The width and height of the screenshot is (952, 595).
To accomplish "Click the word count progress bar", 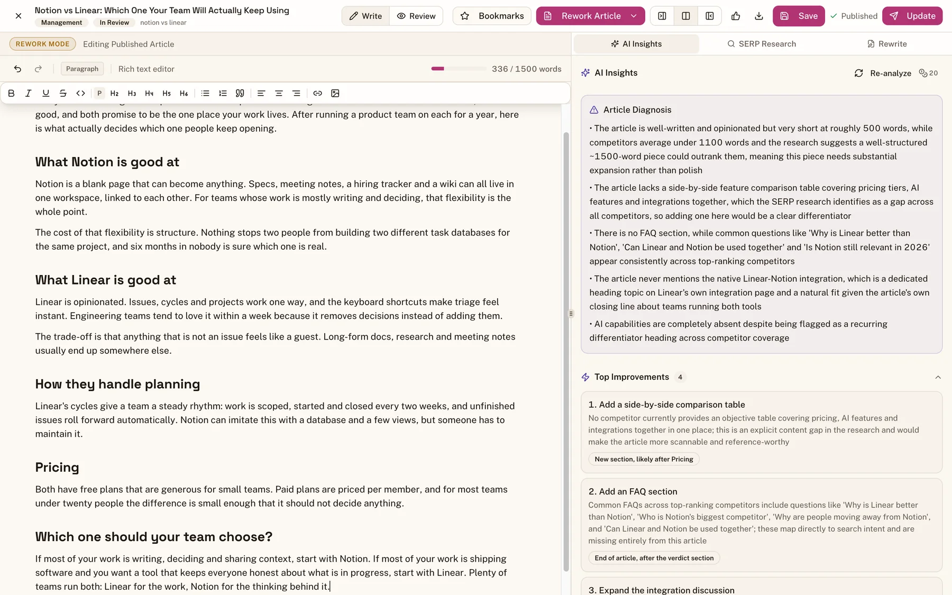I will pyautogui.click(x=459, y=69).
